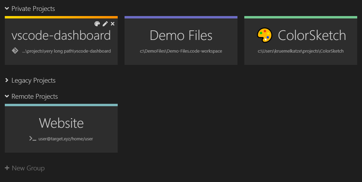Open the ColorSketch project title
This screenshot has width=362, height=182.
tap(312, 36)
